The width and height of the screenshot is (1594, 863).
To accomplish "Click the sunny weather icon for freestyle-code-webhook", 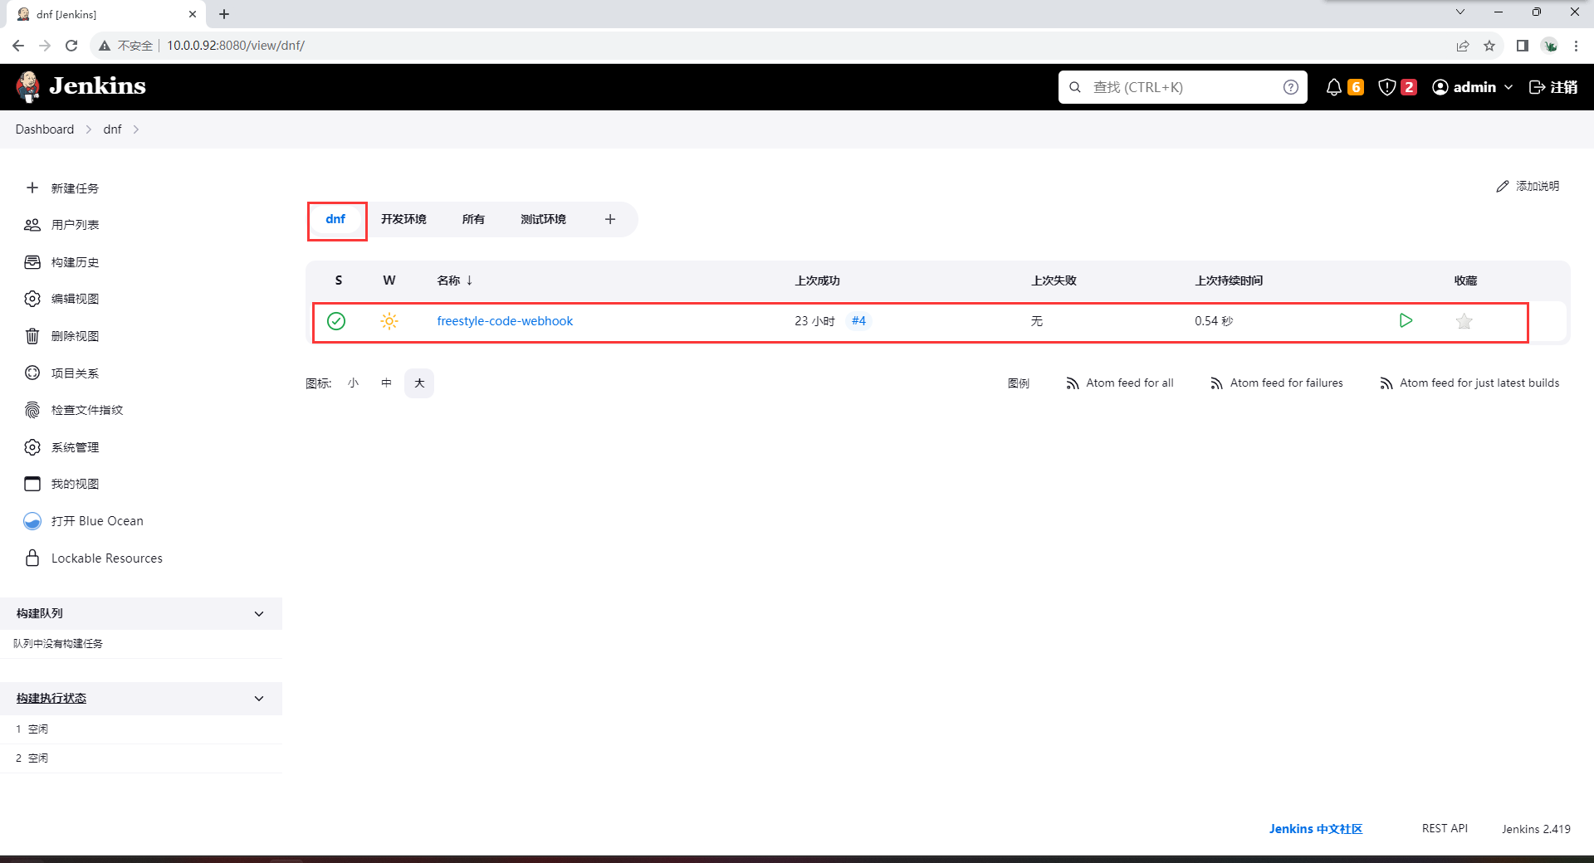I will (389, 321).
